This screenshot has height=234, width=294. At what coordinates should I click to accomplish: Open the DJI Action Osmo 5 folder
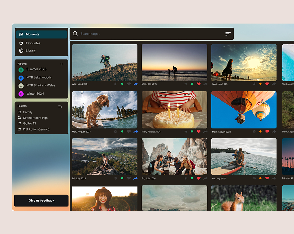tap(36, 129)
